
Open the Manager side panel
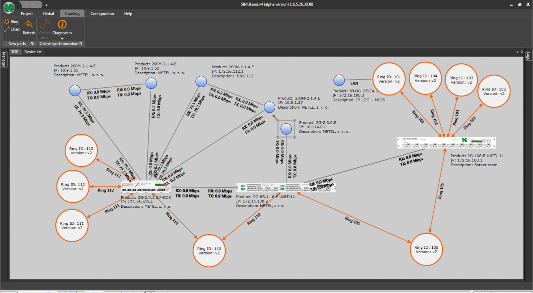(x=4, y=59)
